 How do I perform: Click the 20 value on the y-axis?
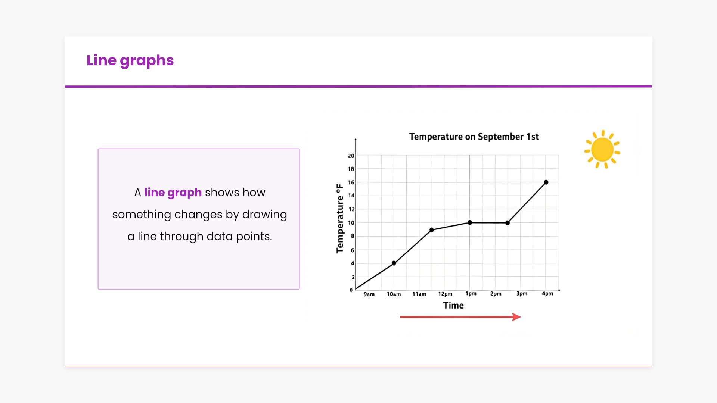351,156
